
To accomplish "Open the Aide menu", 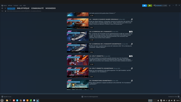I will click(x=24, y=6).
